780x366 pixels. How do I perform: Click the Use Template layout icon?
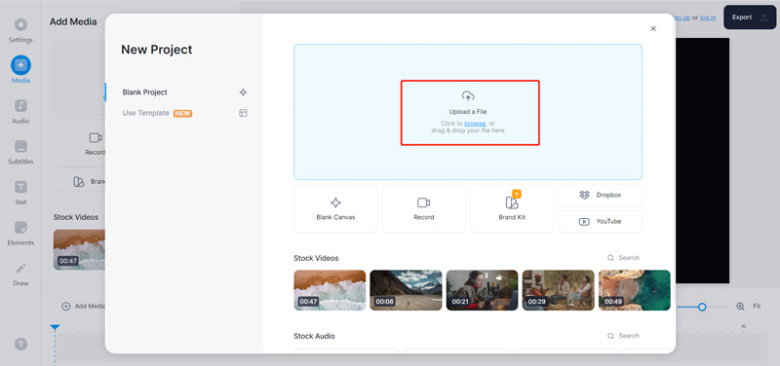point(243,113)
